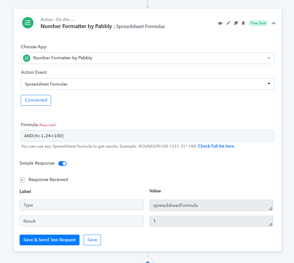Open the Choose App dropdown
This screenshot has height=263, width=294.
click(x=147, y=58)
